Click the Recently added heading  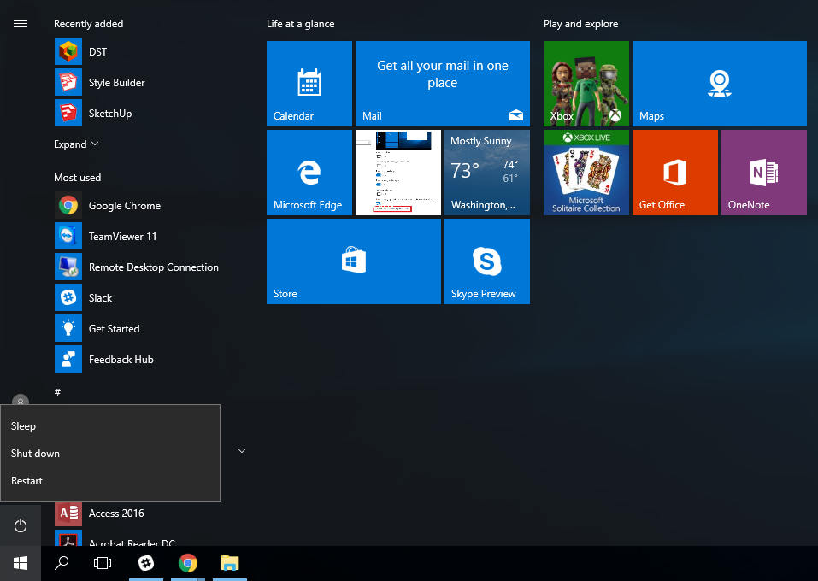tap(89, 23)
